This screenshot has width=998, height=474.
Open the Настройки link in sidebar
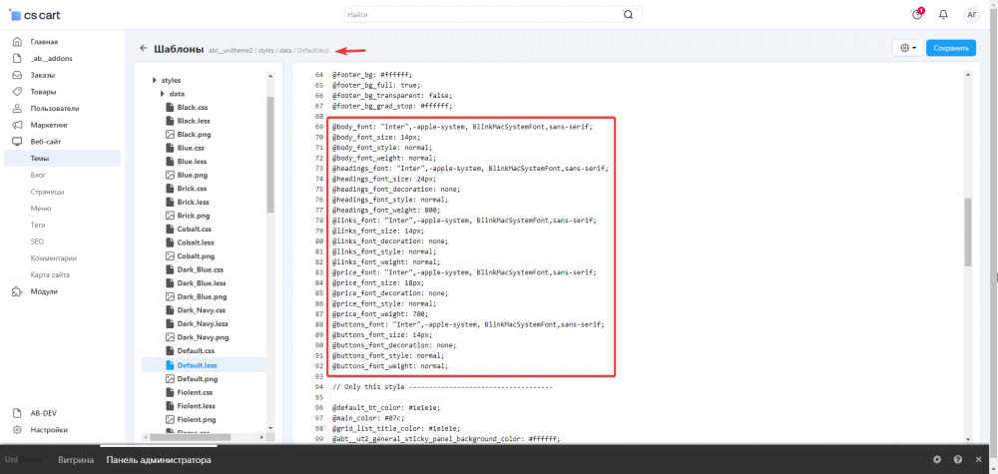[x=49, y=430]
